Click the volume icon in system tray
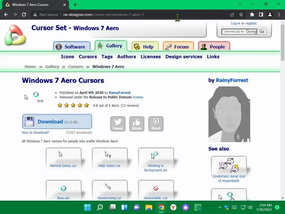The height and width of the screenshot is (214, 285). 250,207
